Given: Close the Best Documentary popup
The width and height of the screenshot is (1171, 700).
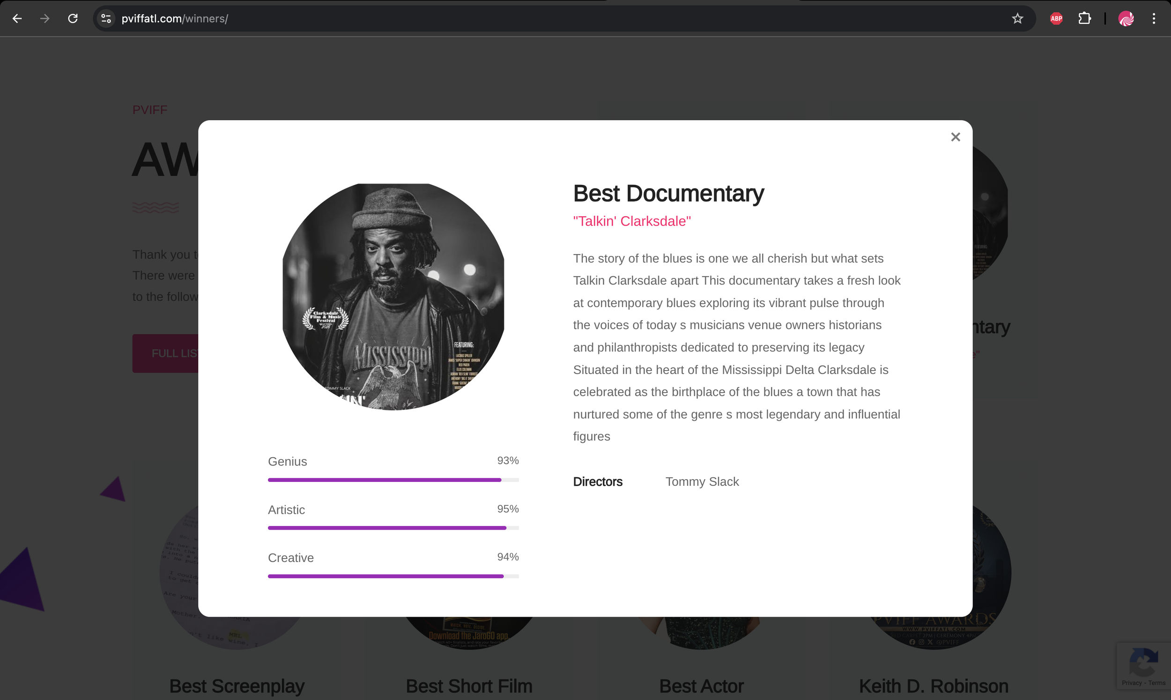Looking at the screenshot, I should click(x=955, y=137).
